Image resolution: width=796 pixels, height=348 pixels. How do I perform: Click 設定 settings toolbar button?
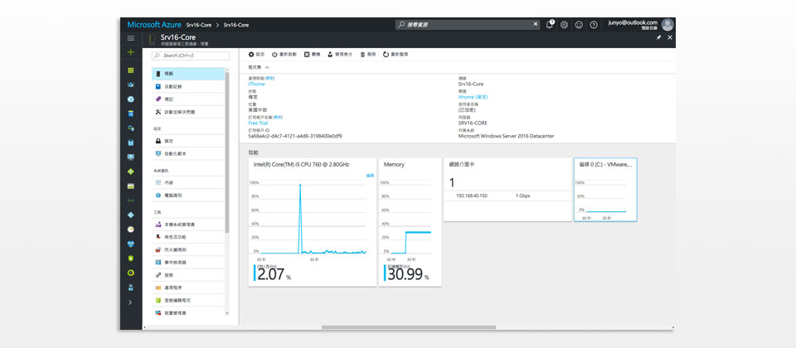point(256,55)
